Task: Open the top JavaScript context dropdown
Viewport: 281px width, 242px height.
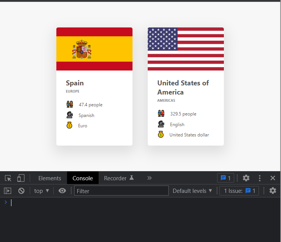Action: pyautogui.click(x=42, y=191)
